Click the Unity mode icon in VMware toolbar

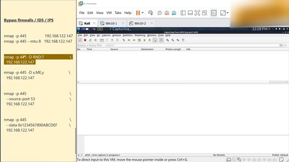pyautogui.click(x=205, y=13)
